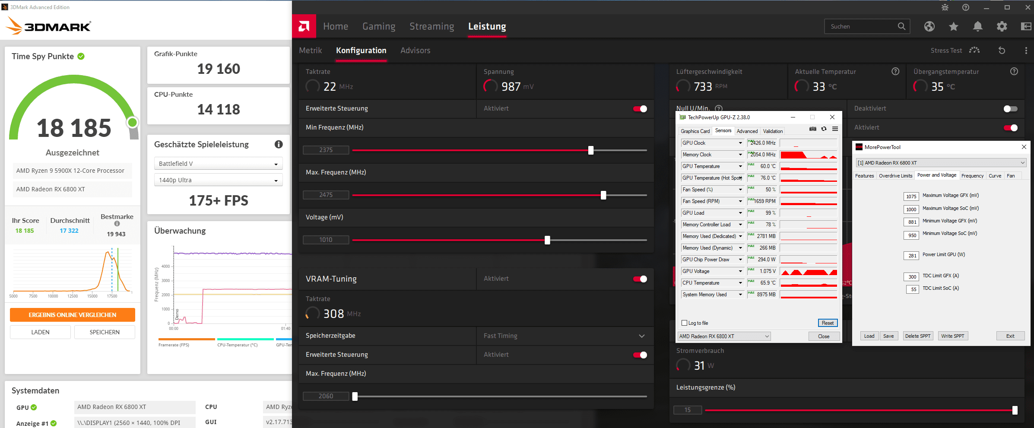Viewport: 1034px width, 428px height.
Task: Open the Metrik sub-tab
Action: [x=311, y=51]
